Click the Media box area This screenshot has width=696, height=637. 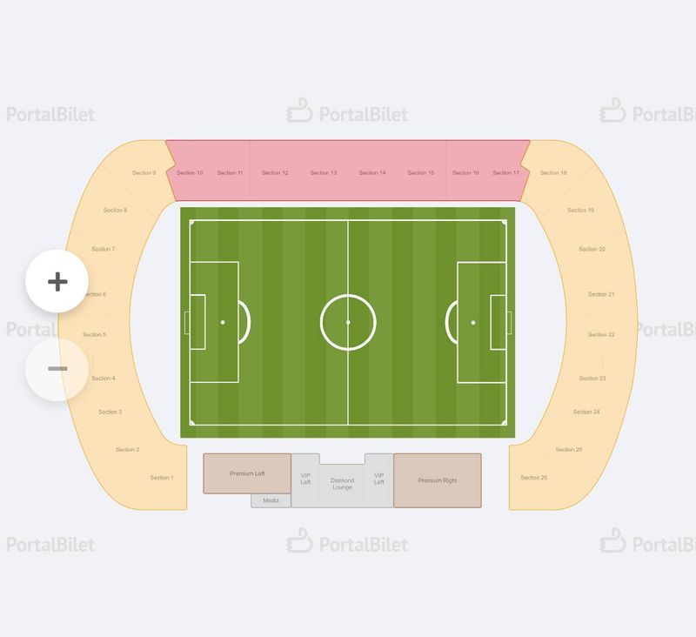(271, 500)
